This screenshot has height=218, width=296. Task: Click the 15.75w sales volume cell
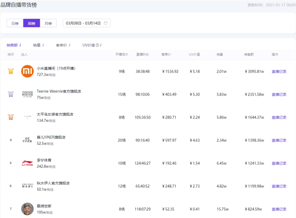coord(223,209)
